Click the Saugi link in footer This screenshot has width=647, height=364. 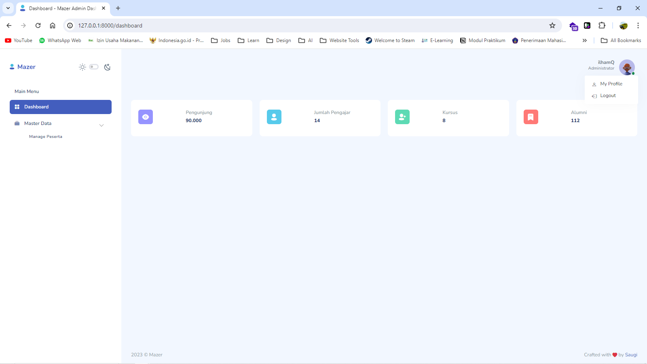[631, 355]
